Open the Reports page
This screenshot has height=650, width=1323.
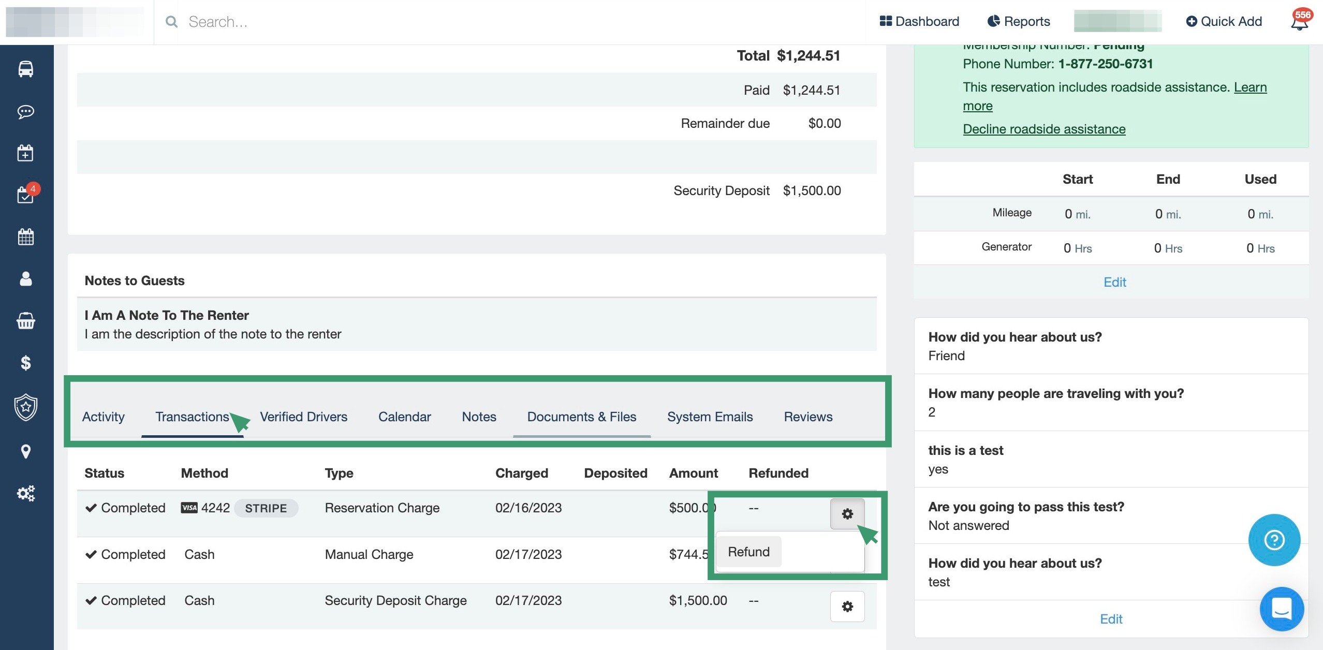tap(1019, 22)
